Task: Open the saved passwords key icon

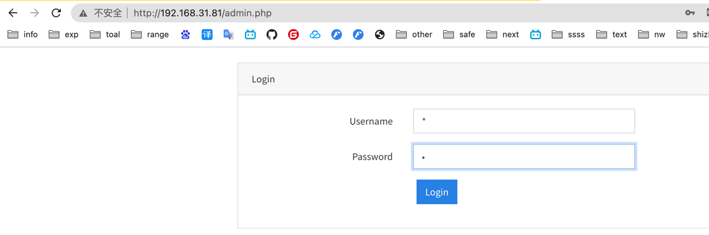Action: [x=690, y=13]
